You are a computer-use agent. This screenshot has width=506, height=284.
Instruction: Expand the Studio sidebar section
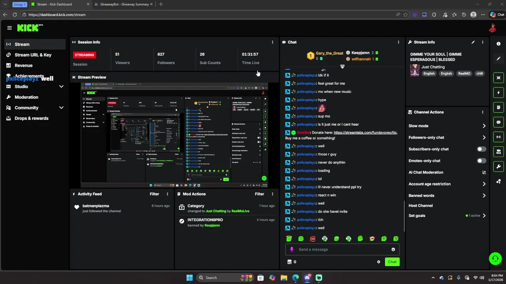[x=61, y=86]
